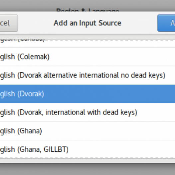Click the Region & Language window title behind
This screenshot has height=175, width=175.
[x=87, y=10]
